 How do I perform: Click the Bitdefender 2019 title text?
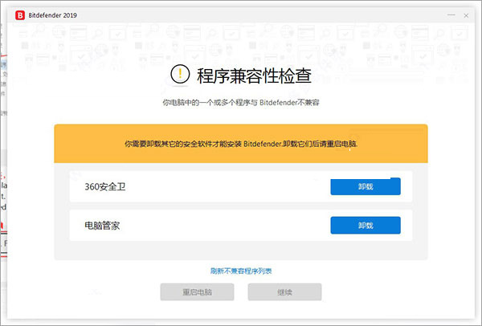tap(52, 15)
